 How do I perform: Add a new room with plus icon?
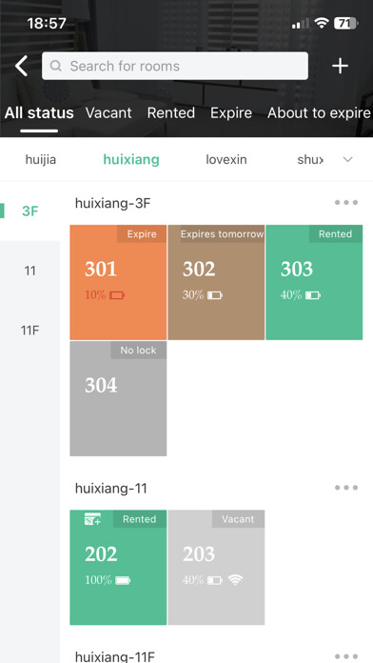pos(340,66)
